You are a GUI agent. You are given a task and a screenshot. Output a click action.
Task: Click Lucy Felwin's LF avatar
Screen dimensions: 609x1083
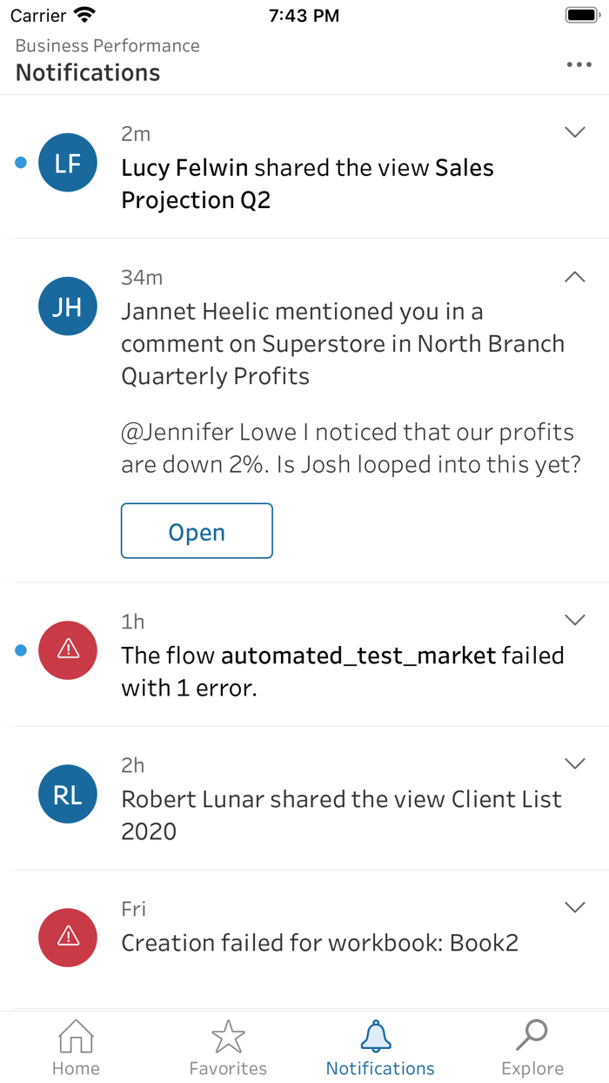point(67,162)
